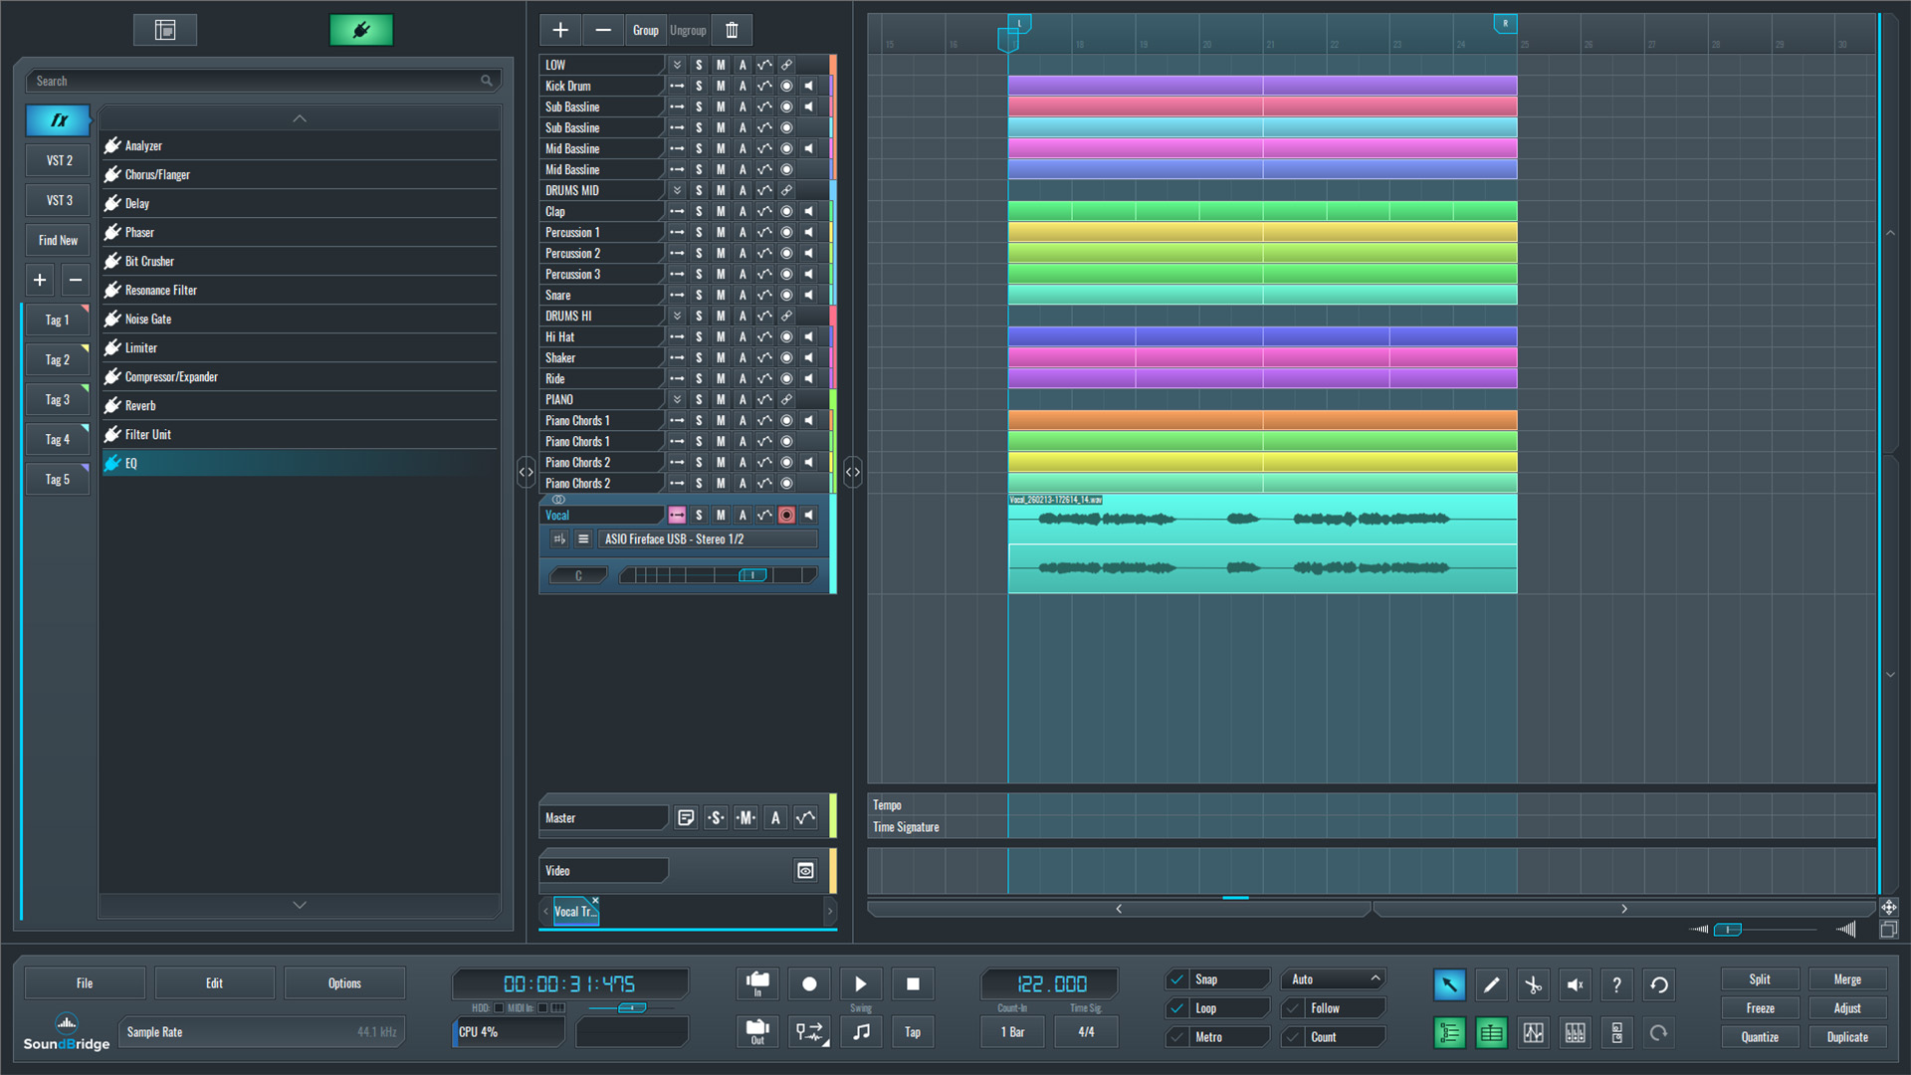Select the mute speaker tool
This screenshot has height=1075, width=1911.
click(x=1575, y=984)
